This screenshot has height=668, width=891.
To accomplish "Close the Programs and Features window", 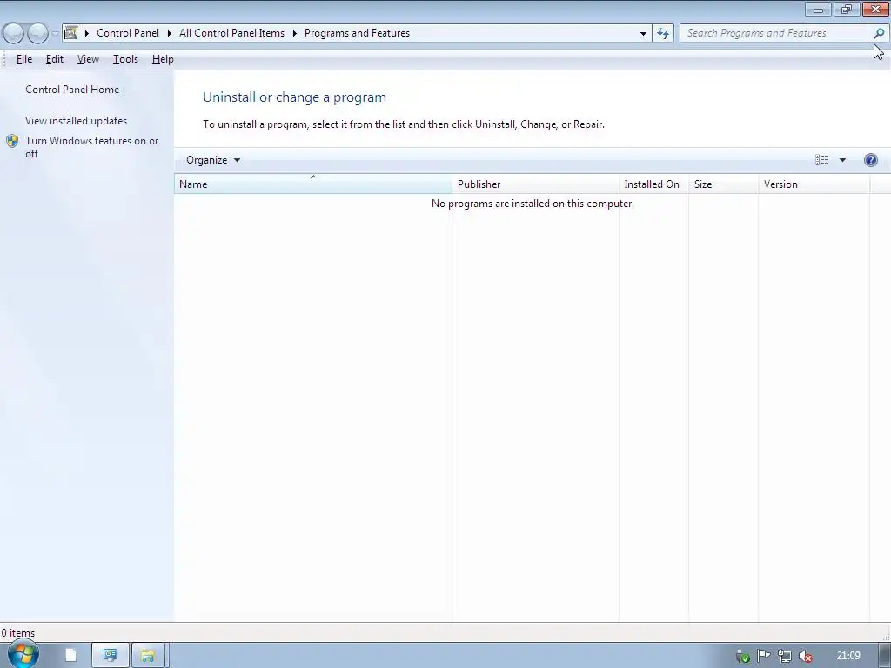I will pos(875,9).
